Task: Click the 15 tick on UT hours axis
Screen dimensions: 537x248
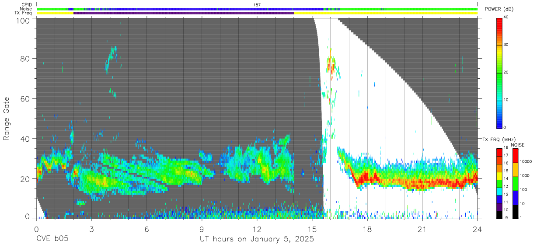Action: point(312,229)
